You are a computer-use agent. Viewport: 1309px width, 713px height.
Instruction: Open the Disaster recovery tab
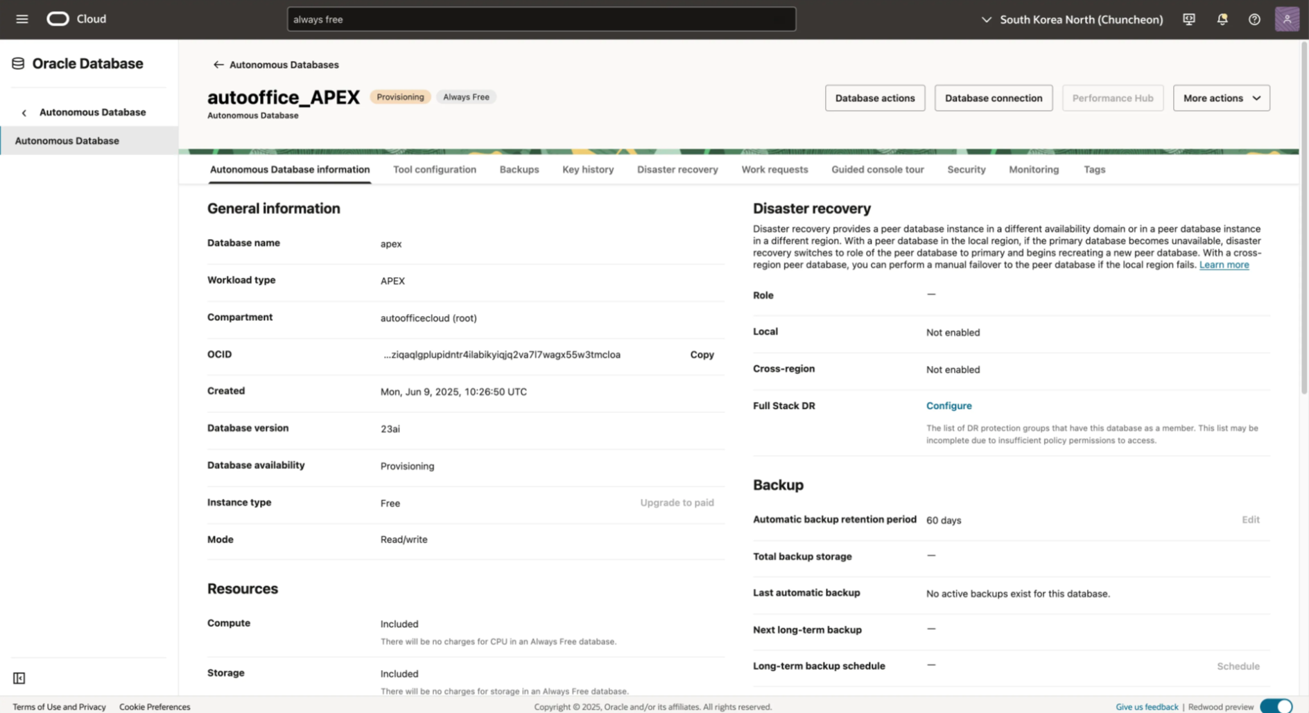(x=677, y=169)
